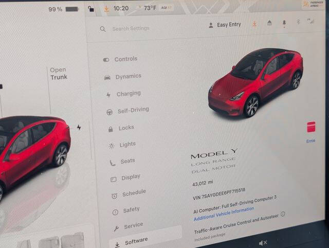The width and height of the screenshot is (329, 248).
Task: Click the Locks padlock icon
Action: (x=111, y=129)
